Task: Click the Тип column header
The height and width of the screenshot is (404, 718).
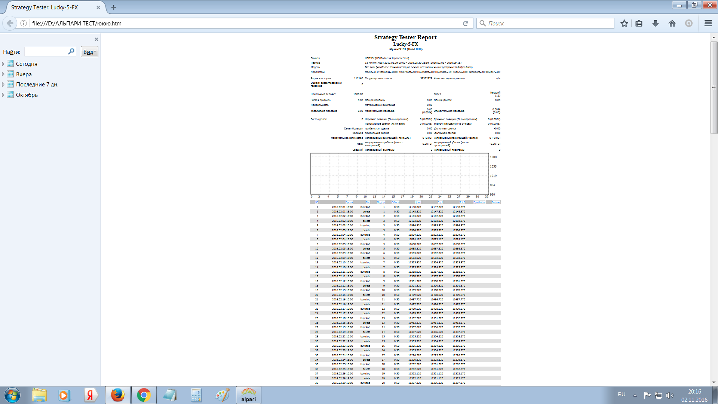Action: (368, 202)
